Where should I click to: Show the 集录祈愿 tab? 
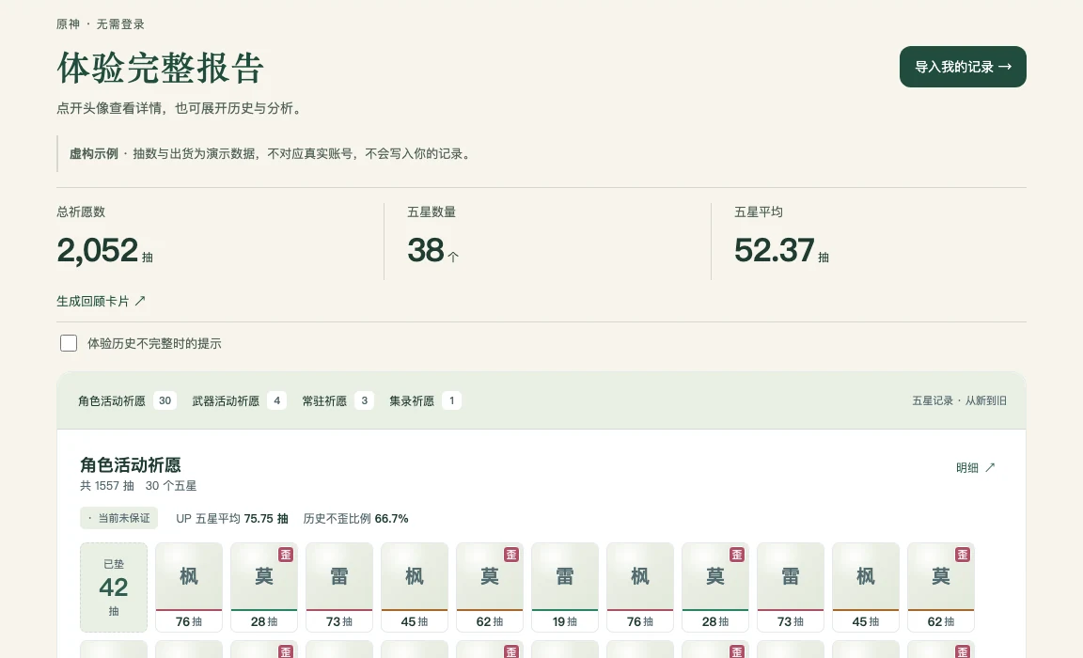(x=424, y=400)
